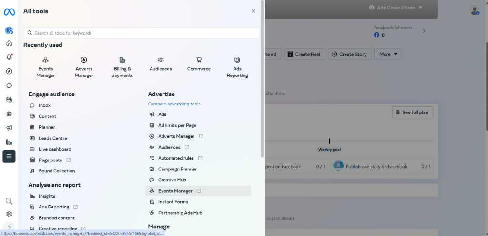Open Ads megaphone icon in sidebar
488x236 pixels.
[x=9, y=128]
